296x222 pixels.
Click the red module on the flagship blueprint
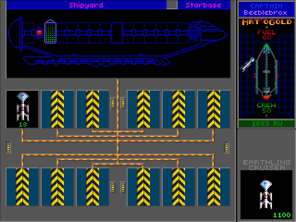tap(39, 33)
